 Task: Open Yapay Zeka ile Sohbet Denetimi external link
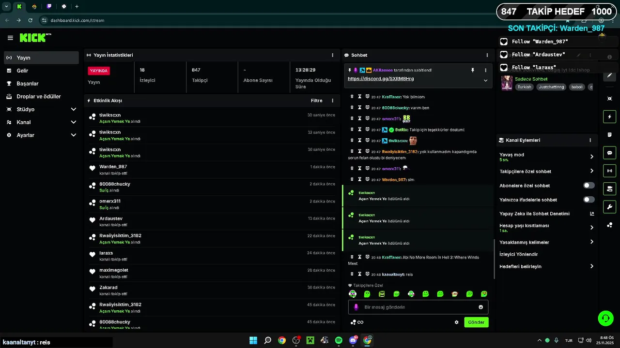click(x=592, y=214)
